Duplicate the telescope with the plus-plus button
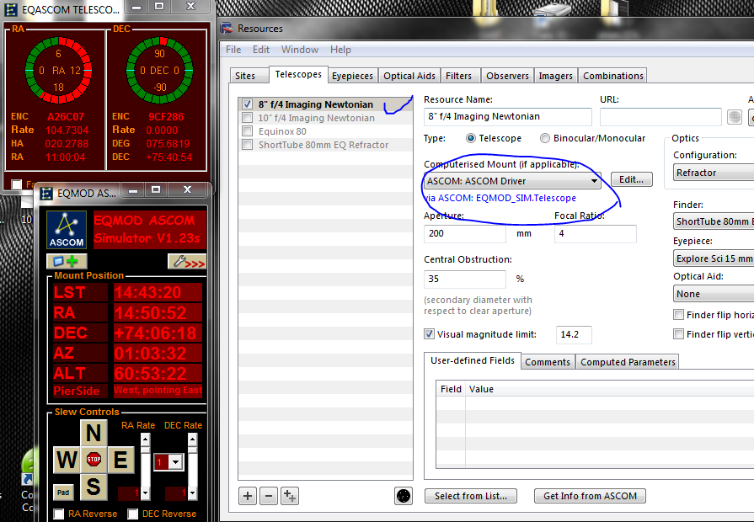The image size is (754, 522). coord(290,496)
